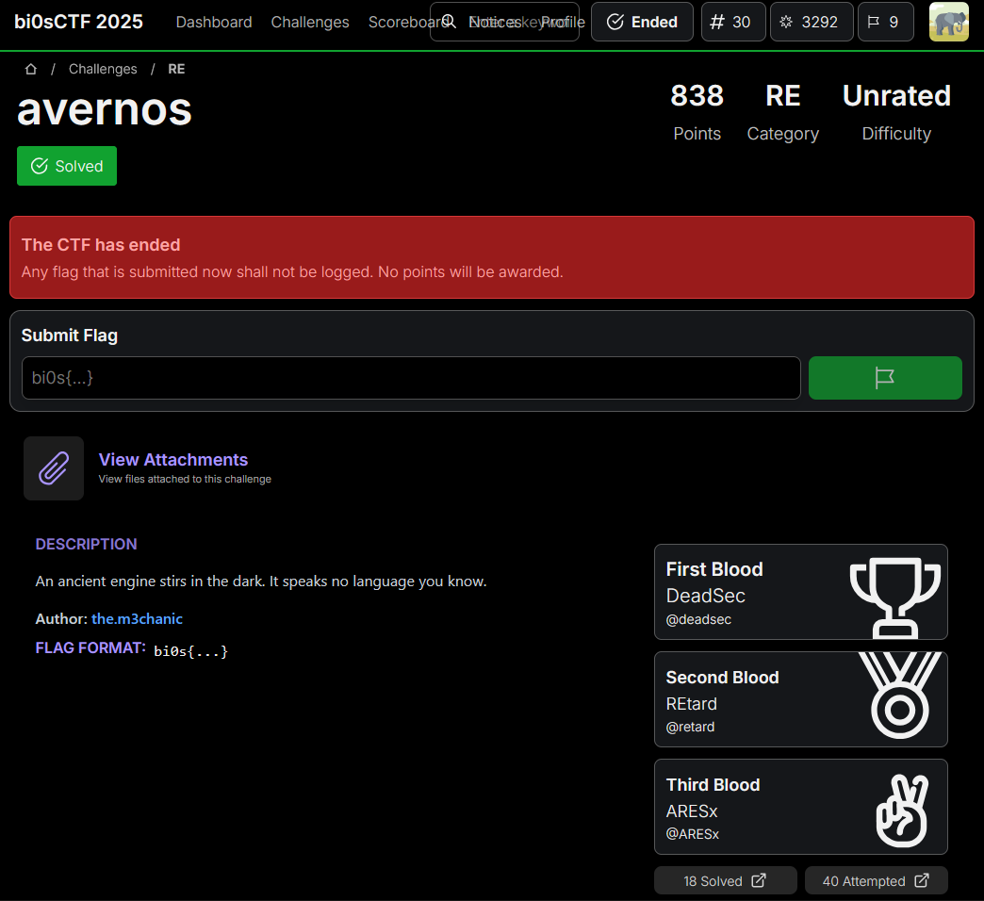The height and width of the screenshot is (901, 984).
Task: Open the 40 Attempted list
Action: point(876,881)
